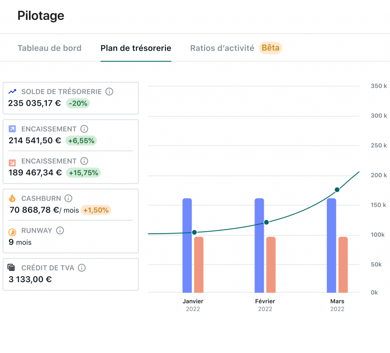Click info icon next to the 189 467,34 € Encaissement
390x353 pixels.
[x=84, y=161]
